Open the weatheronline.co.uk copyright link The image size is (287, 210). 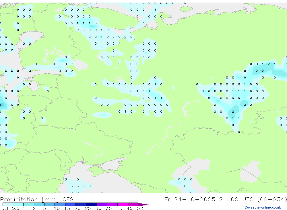[263, 207]
